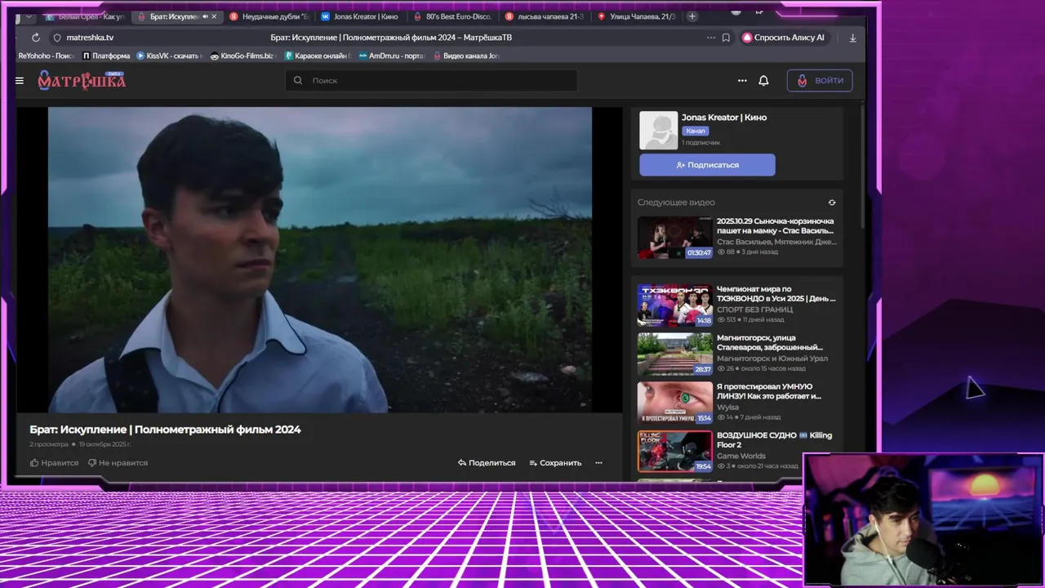Click the Матрёшка site logo
The height and width of the screenshot is (588, 1045).
click(x=82, y=80)
